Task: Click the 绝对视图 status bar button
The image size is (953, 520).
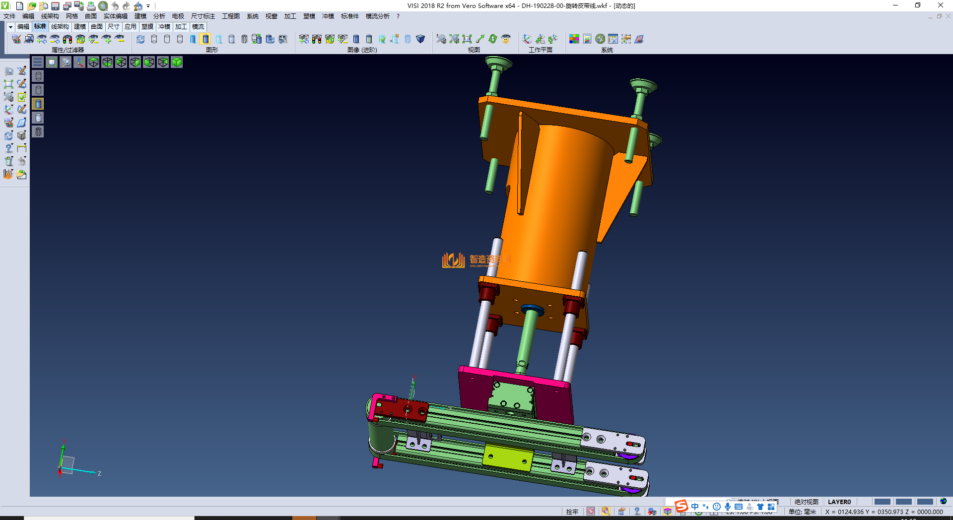Action: [806, 502]
